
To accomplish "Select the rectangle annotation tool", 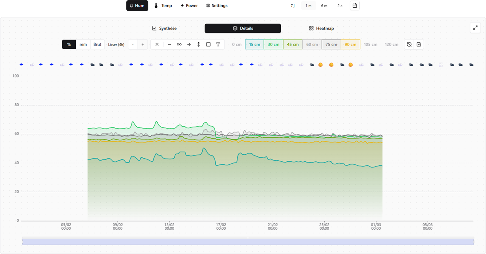I will point(208,44).
